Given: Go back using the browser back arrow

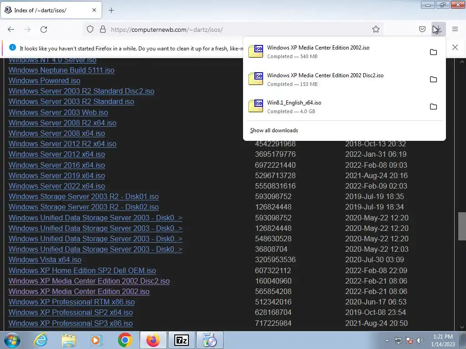Looking at the screenshot, I should (x=11, y=30).
